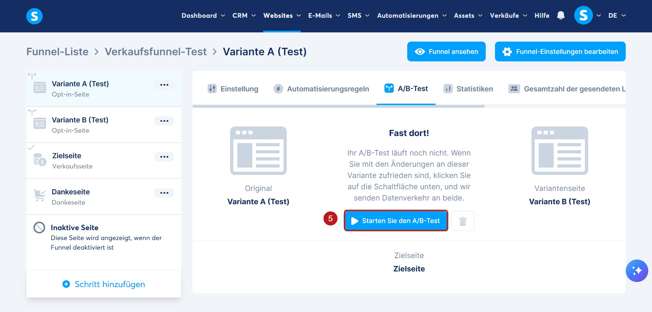
Task: Switch to the Einstellung tab
Action: pyautogui.click(x=233, y=89)
